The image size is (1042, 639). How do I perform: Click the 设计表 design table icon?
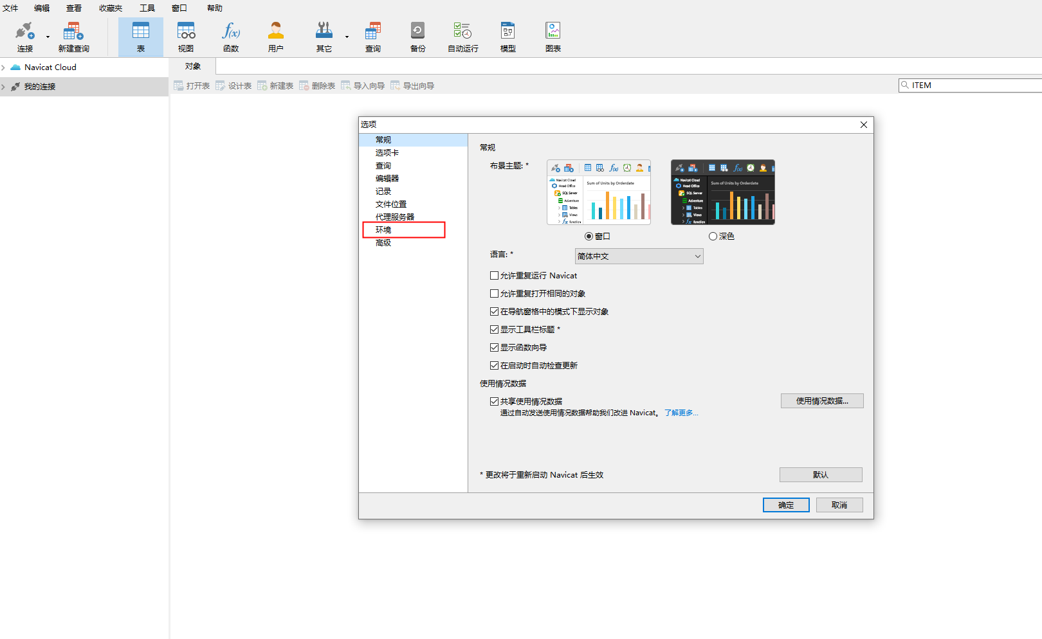pos(220,85)
